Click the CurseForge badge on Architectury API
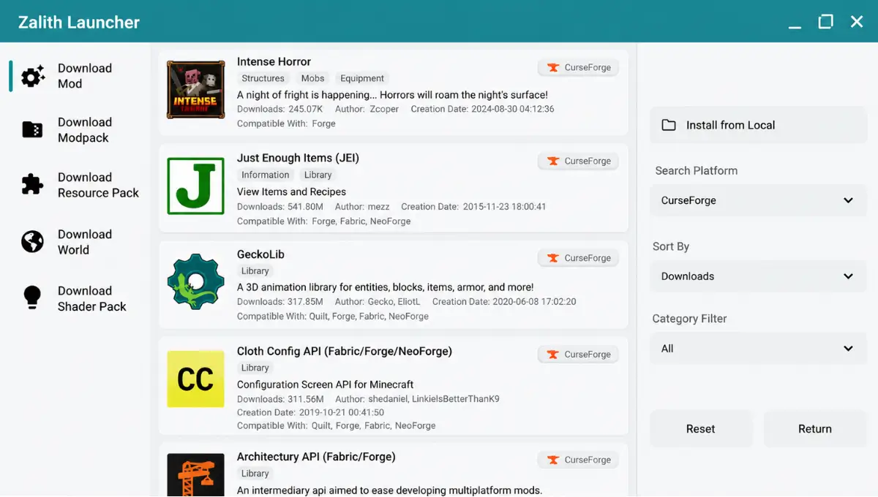The height and width of the screenshot is (497, 878). coord(579,460)
